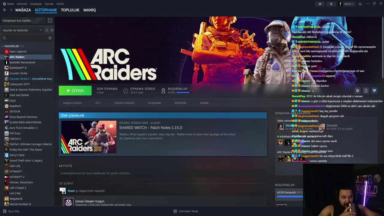Open the Patch Notes 1.15.0 thumbnail
384x216 pixels.
(x=89, y=137)
